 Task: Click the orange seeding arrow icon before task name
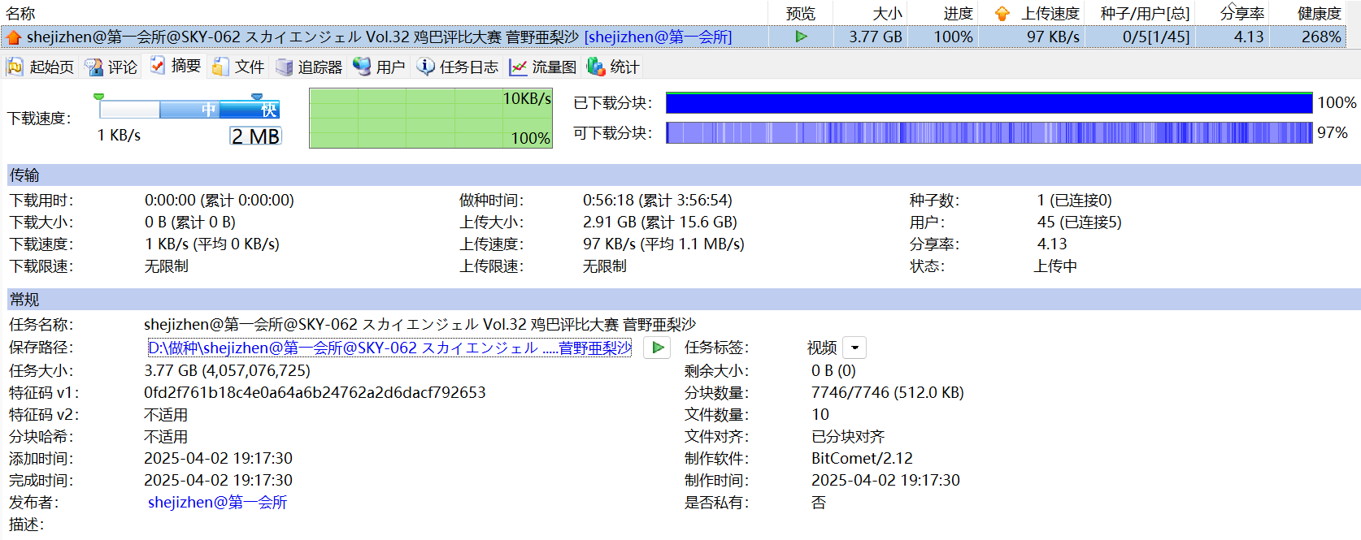pyautogui.click(x=14, y=37)
